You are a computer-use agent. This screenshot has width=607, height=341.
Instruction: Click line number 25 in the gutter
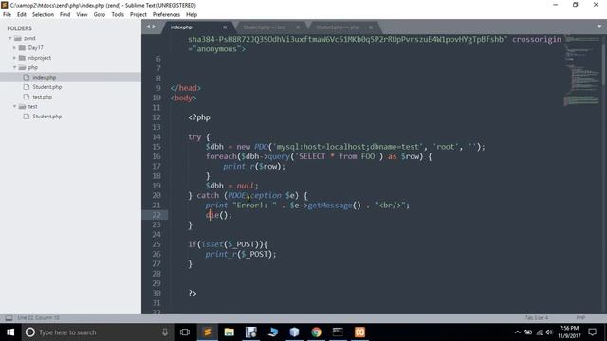(156, 244)
